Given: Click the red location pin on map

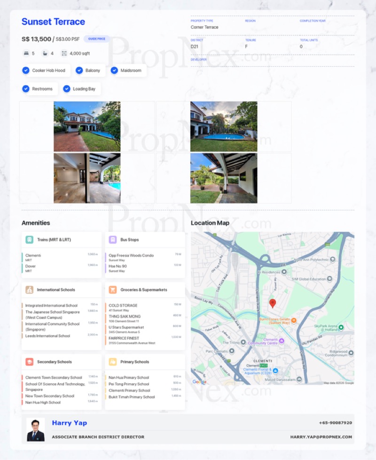Looking at the screenshot, I should point(273,303).
